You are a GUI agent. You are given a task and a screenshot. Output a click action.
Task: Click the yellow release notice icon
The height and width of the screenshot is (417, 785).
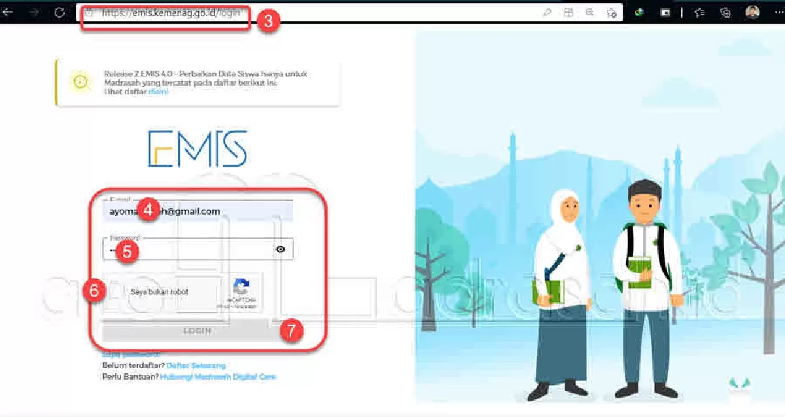pos(80,82)
